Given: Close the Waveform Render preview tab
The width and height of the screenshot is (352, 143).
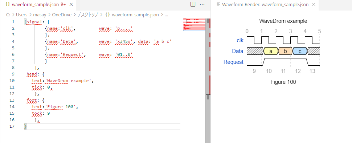Looking at the screenshot, I should tap(314, 4).
